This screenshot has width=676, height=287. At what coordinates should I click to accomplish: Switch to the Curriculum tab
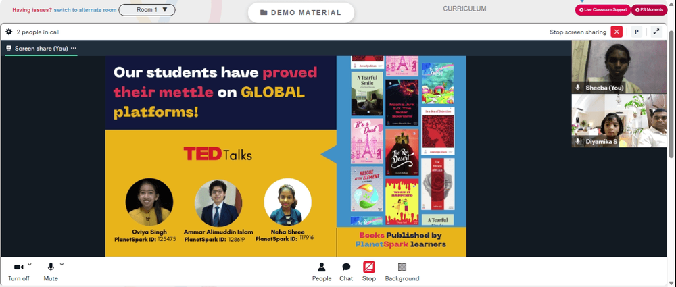pos(464,9)
